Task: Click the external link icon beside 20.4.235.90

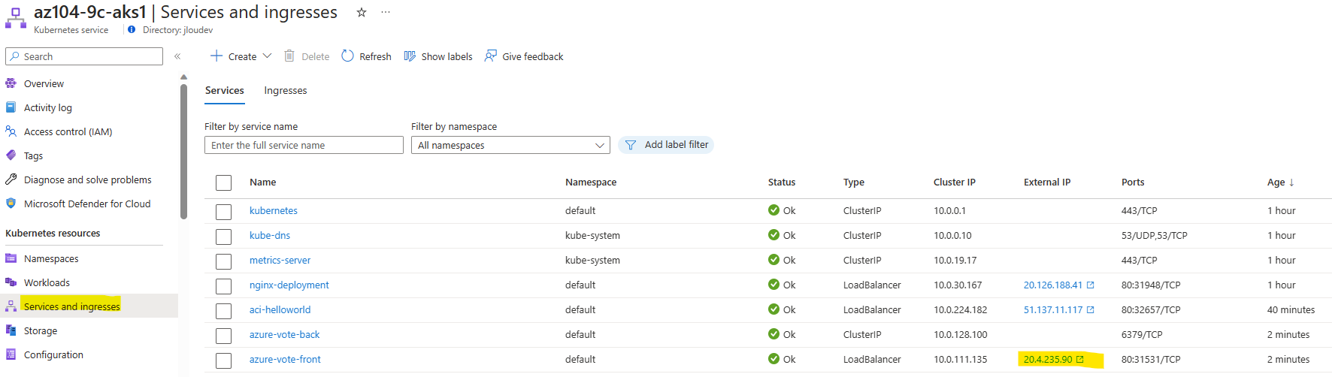Action: point(1080,359)
